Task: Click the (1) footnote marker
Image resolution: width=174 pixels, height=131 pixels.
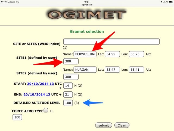Action: pos(65,47)
